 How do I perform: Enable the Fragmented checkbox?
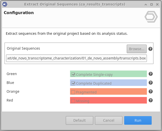coord(73,92)
